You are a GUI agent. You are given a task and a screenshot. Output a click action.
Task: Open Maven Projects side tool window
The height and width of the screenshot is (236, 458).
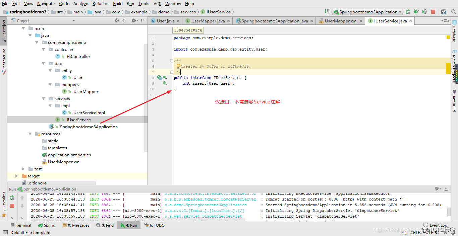tap(454, 65)
